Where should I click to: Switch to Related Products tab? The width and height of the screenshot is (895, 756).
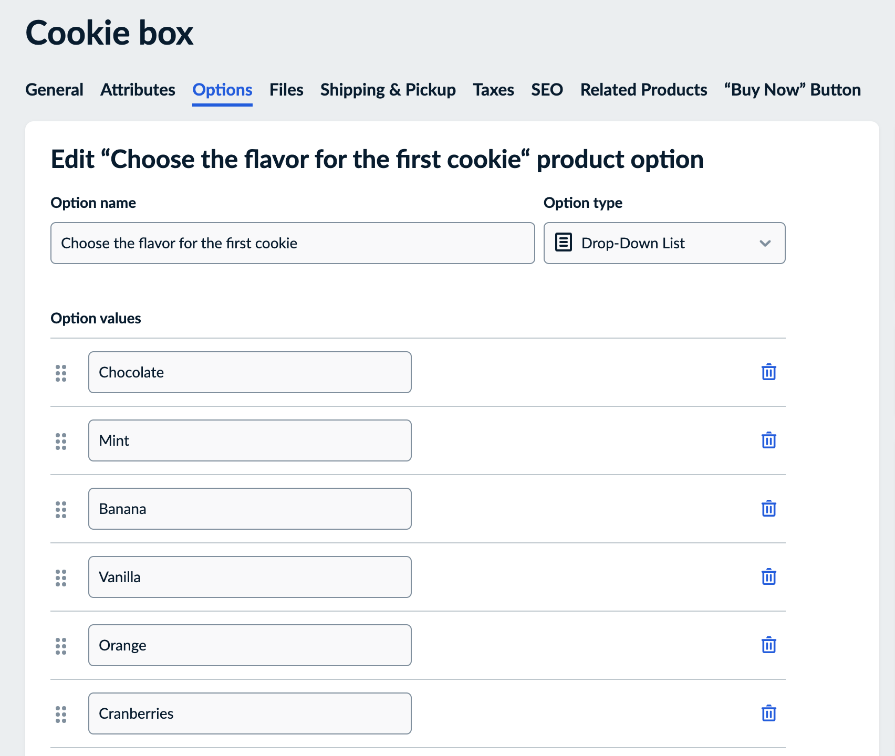coord(643,90)
